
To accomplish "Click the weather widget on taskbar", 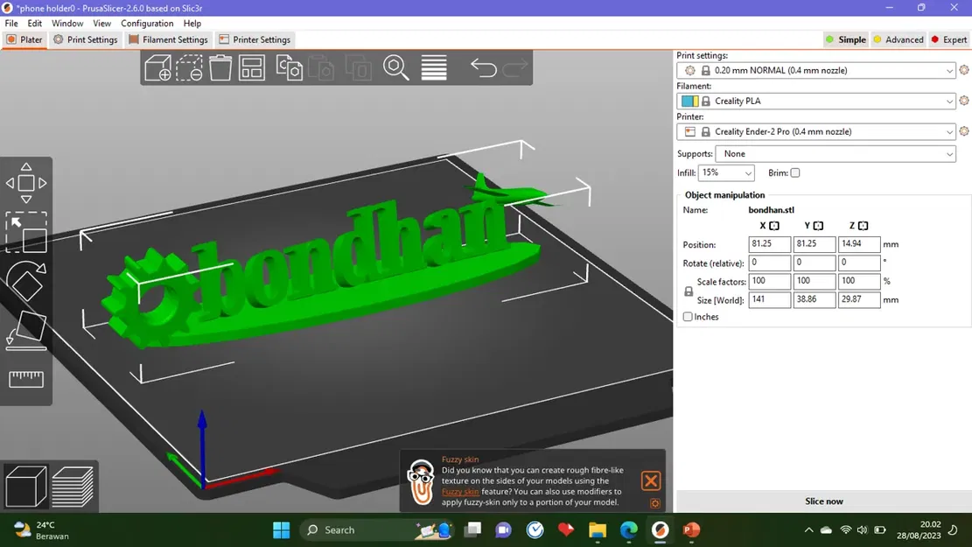I will click(x=41, y=530).
